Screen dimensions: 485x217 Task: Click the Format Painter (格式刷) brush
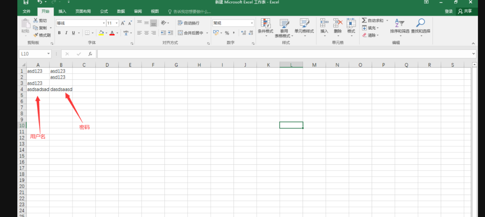tap(36, 35)
